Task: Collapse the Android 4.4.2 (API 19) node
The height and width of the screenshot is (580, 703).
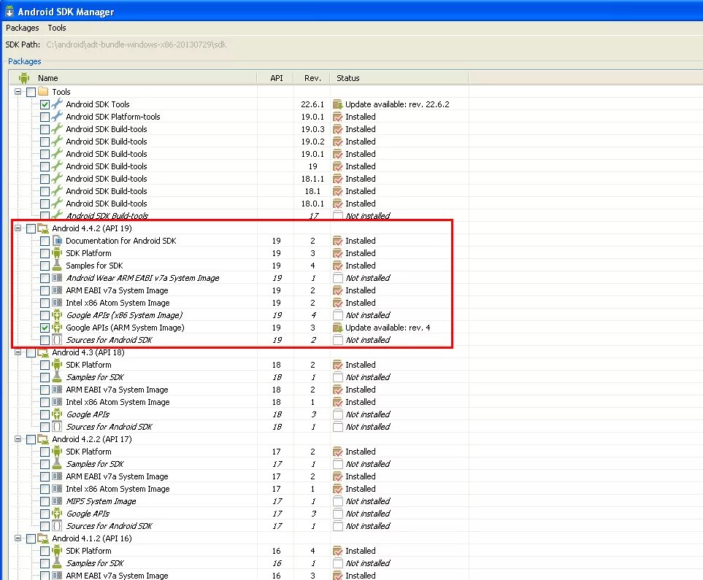Action: pyautogui.click(x=18, y=228)
